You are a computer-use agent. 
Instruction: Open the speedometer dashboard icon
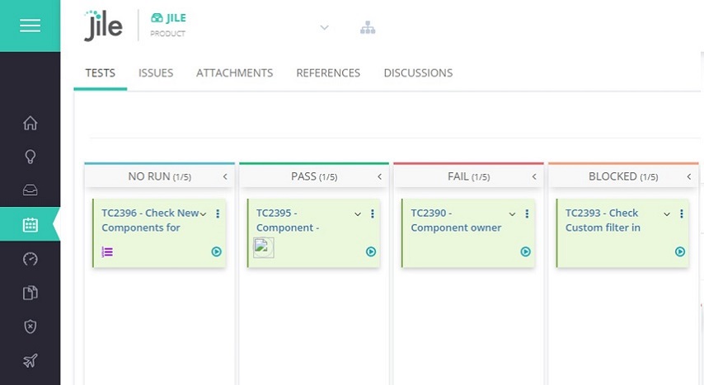pyautogui.click(x=30, y=259)
